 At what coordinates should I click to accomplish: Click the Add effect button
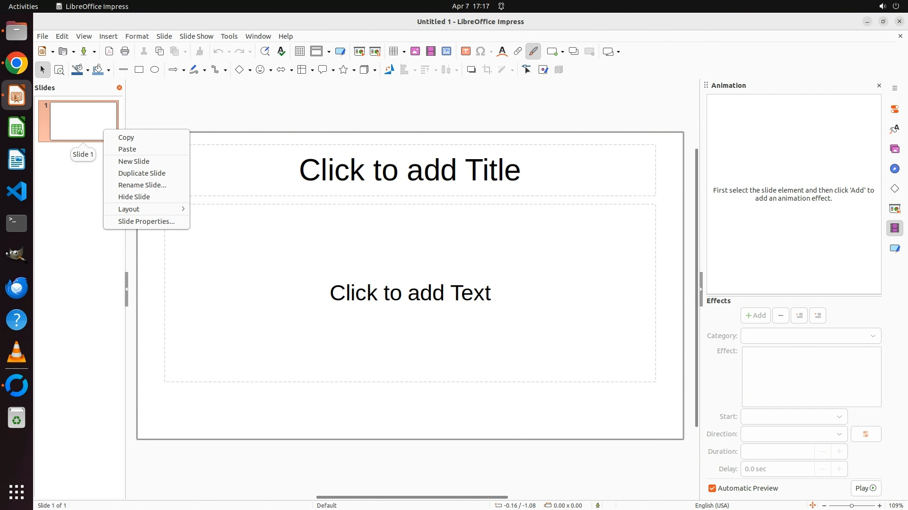[755, 315]
